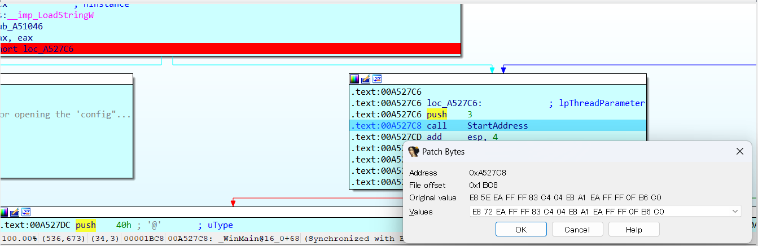This screenshot has height=246, width=758.
Task: Click the red highlighted loc_A527C6 jump line
Action: pos(230,49)
